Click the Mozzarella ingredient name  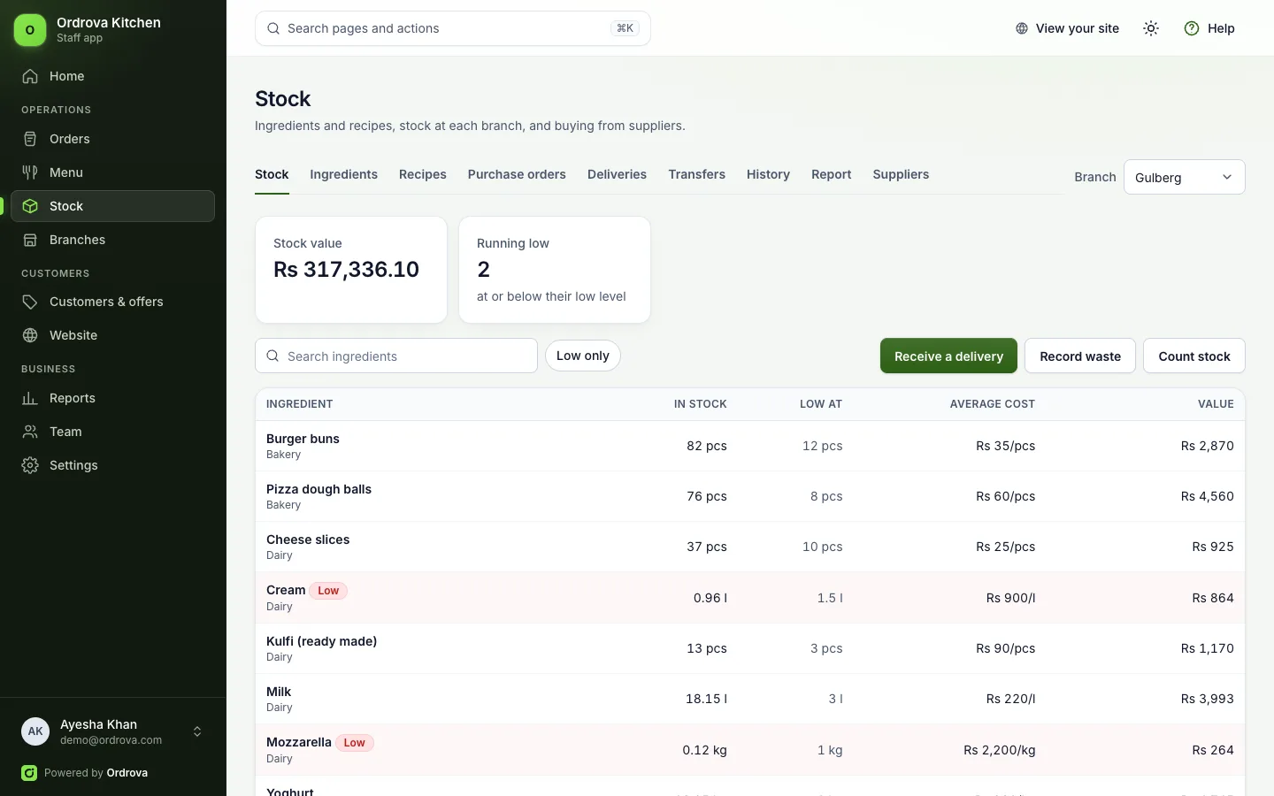pyautogui.click(x=299, y=742)
